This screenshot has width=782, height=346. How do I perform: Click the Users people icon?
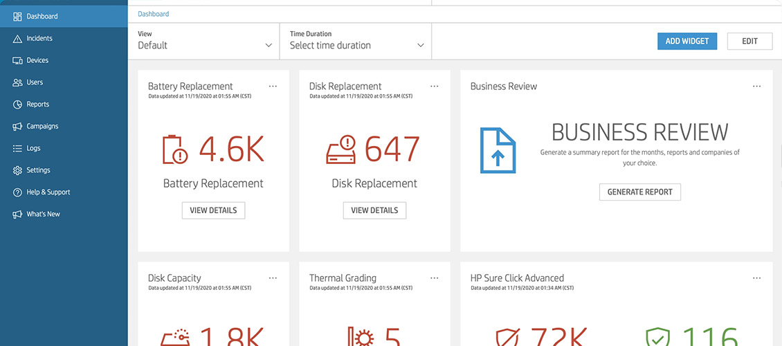tap(17, 82)
